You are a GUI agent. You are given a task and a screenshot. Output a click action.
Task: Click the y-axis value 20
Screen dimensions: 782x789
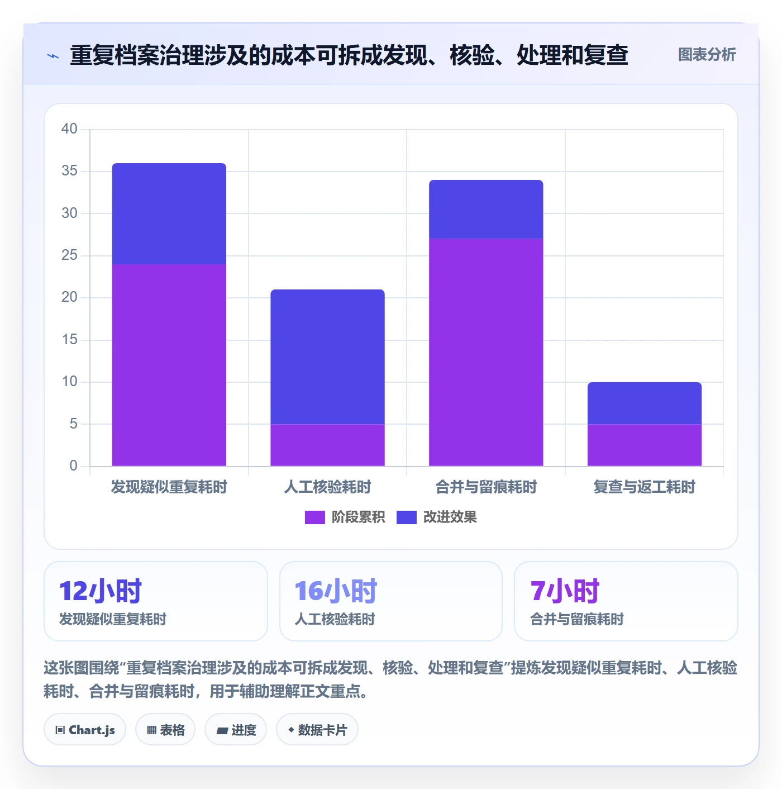pos(69,297)
